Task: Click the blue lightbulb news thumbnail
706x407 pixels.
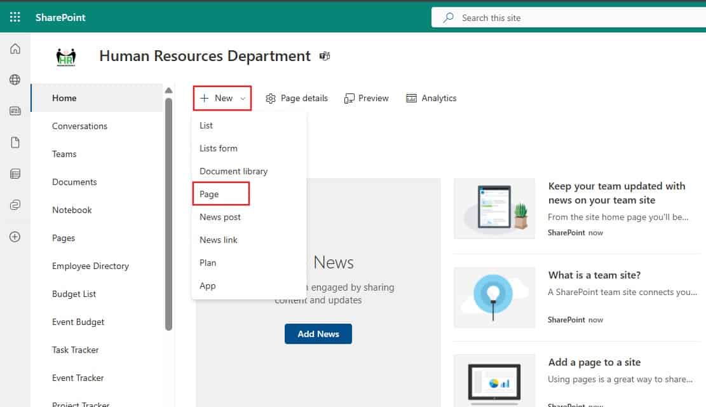Action: (494, 298)
